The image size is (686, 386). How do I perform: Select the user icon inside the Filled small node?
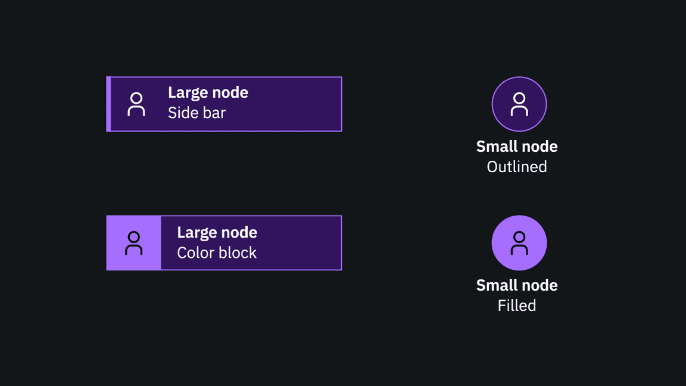(519, 242)
